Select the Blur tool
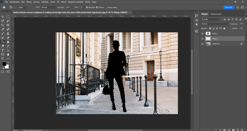 click(x=8, y=42)
